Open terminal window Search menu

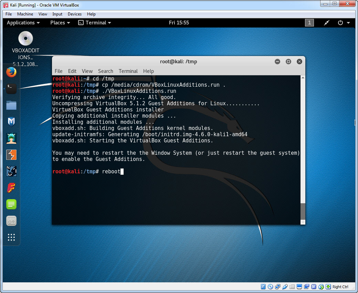(x=105, y=71)
